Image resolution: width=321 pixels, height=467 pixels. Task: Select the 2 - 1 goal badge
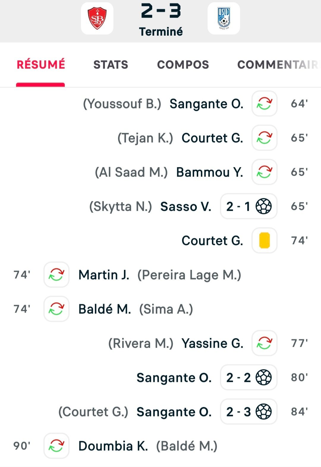tap(249, 206)
